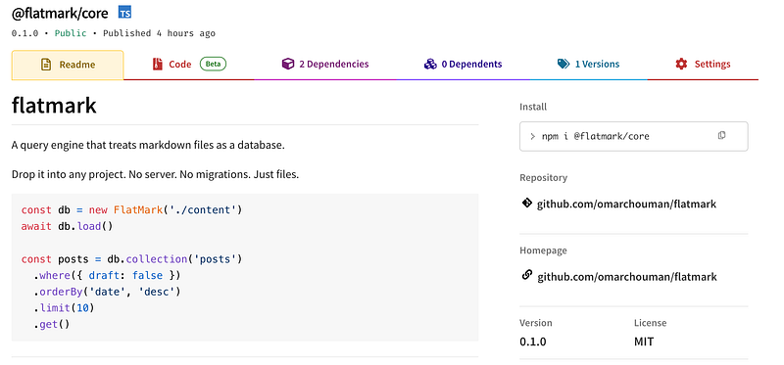The image size is (784, 365).
Task: Click the Beta badge on Code tab
Action: pos(213,64)
